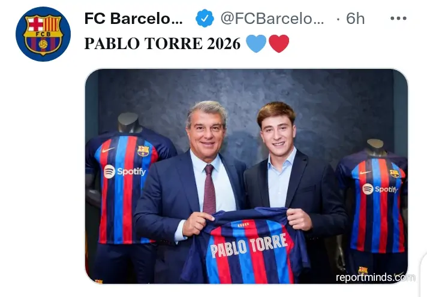The image size is (427, 297).
Task: Click the 6h tweet timestamp
Action: click(x=355, y=19)
